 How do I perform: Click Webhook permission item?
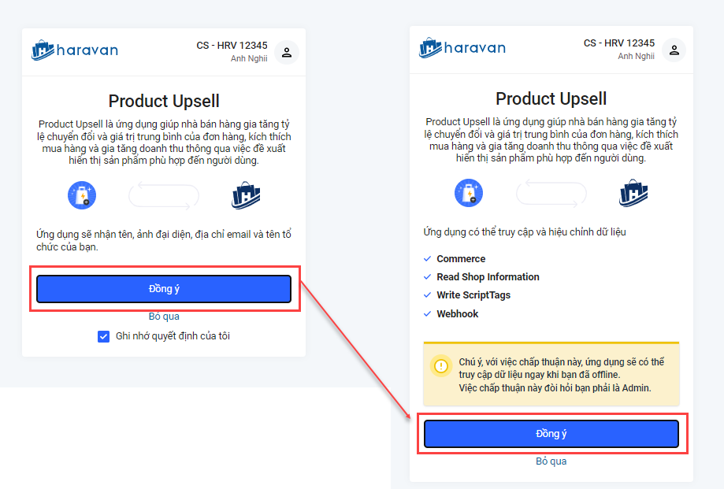tap(451, 313)
